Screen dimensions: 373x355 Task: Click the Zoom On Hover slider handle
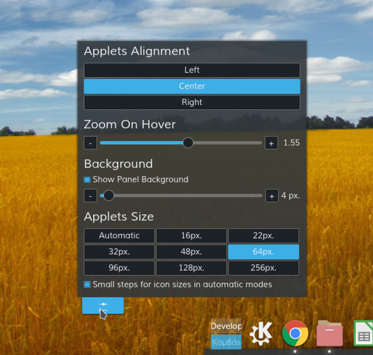coord(188,142)
